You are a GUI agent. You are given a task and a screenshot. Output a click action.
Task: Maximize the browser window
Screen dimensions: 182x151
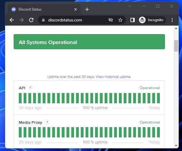[x=158, y=6]
